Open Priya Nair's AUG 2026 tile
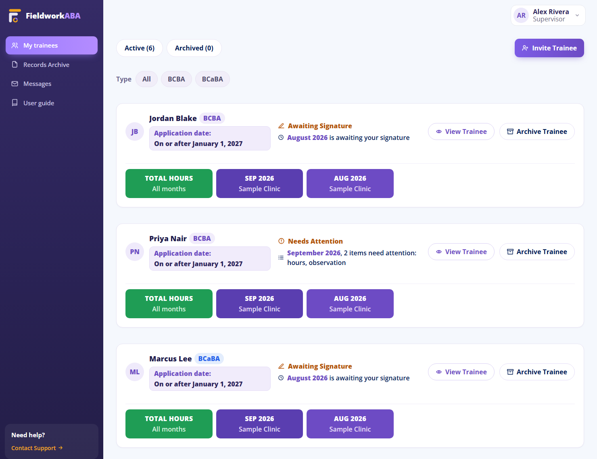Image resolution: width=597 pixels, height=459 pixels. coord(350,304)
